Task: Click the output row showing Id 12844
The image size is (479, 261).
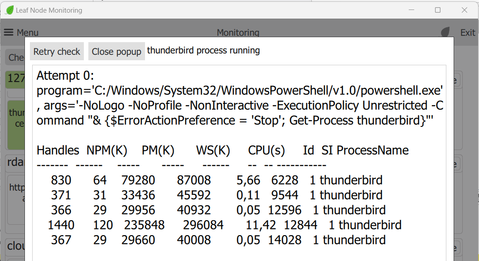Action: [x=224, y=225]
